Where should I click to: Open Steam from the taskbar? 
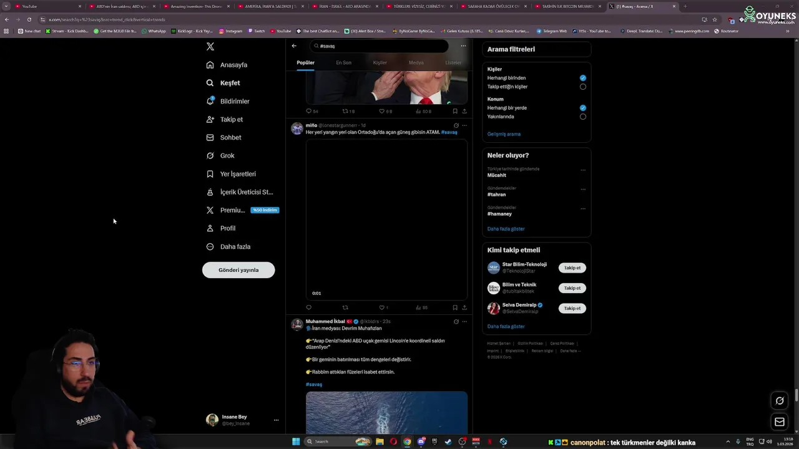(448, 442)
